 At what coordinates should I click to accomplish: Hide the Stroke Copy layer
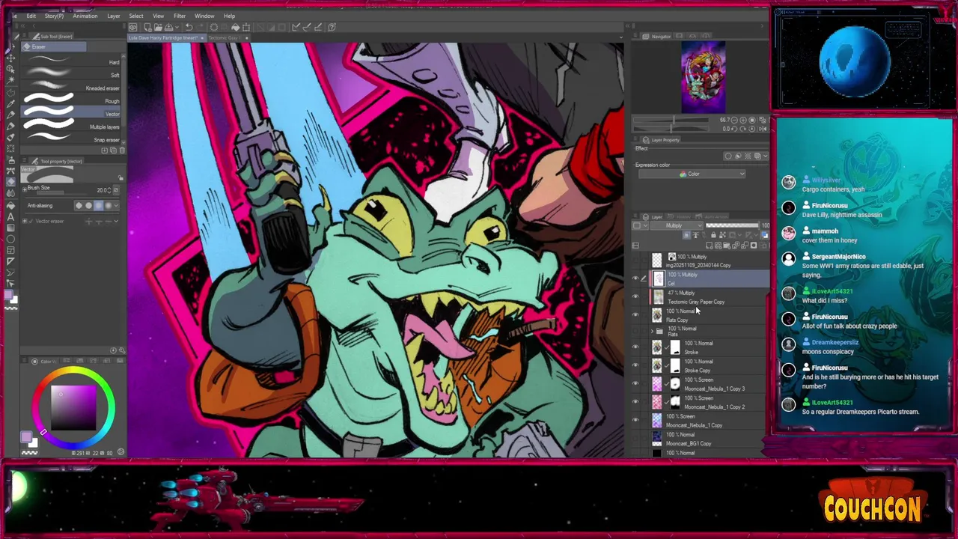635,365
